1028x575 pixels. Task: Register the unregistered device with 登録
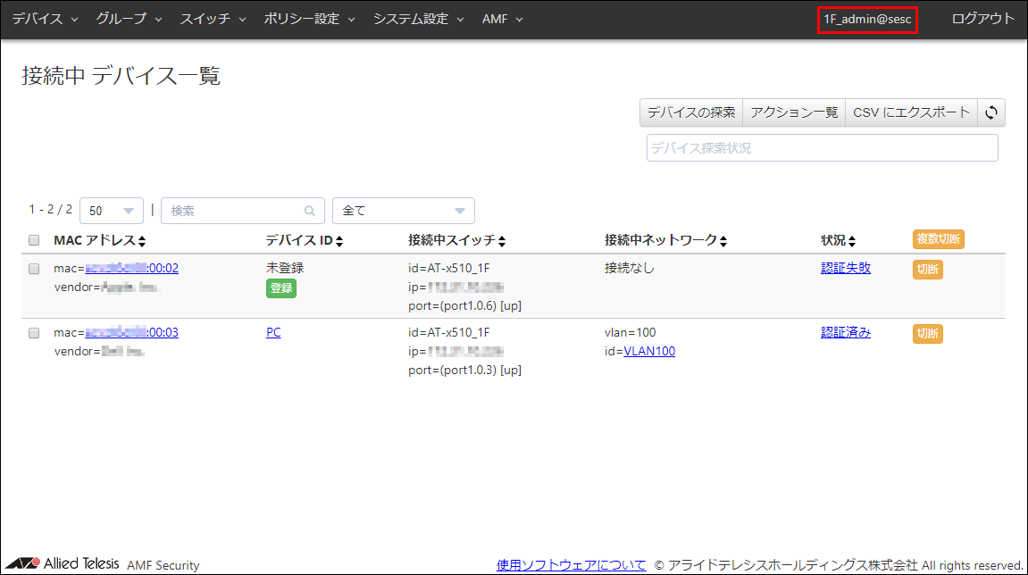281,288
